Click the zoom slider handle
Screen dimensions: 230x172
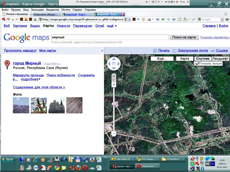[x=114, y=103]
